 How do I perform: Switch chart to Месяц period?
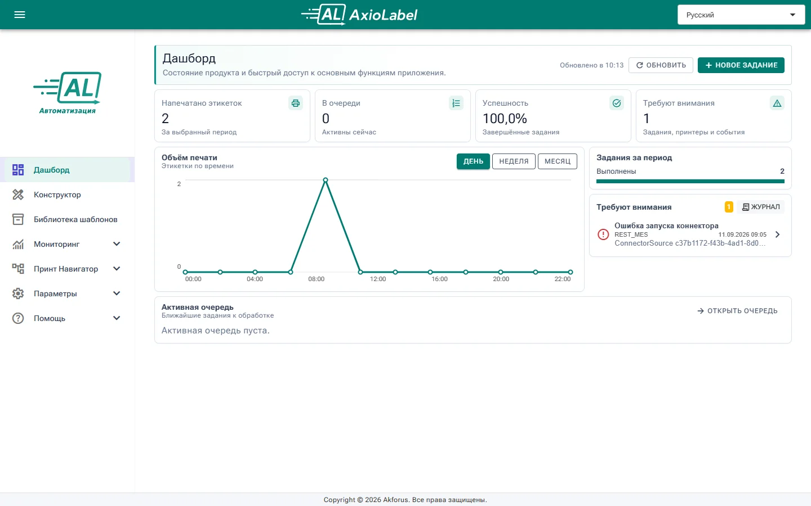point(558,161)
